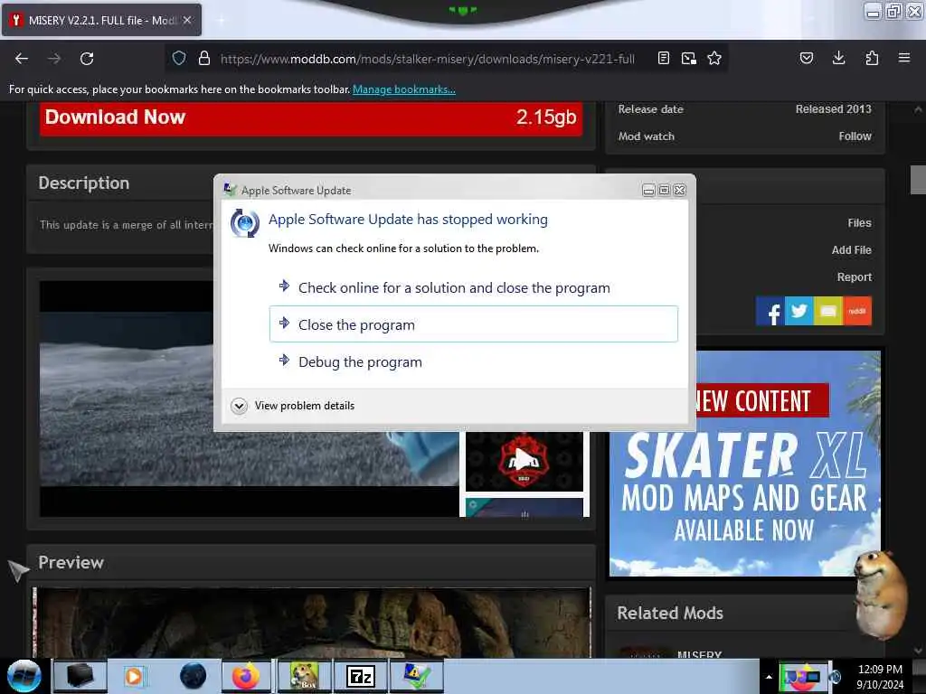
Task: Open the dark globe taskbar icon
Action: pos(193,676)
